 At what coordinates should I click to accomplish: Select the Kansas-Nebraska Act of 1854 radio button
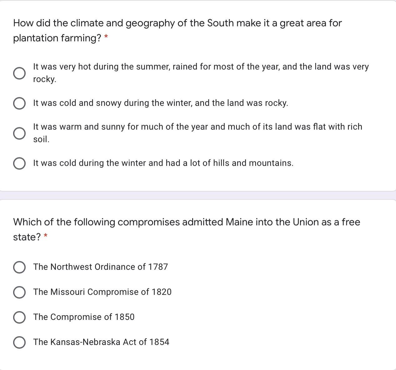pyautogui.click(x=19, y=342)
